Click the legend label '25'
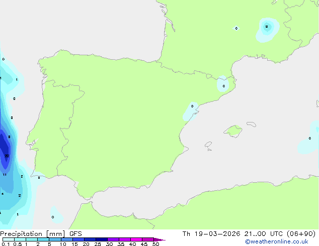 pos(98,244)
